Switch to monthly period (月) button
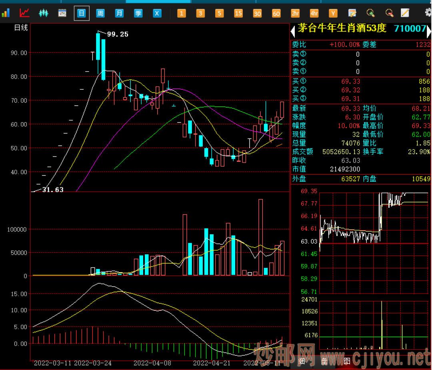Screen dimensions: 432x370 pos(119,13)
